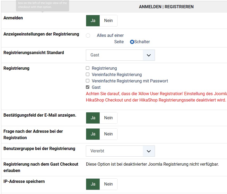Viewport: 227px width, 194px height.
Task: Check Vereinfachte Registrierung mit Passwort
Action: point(88,81)
